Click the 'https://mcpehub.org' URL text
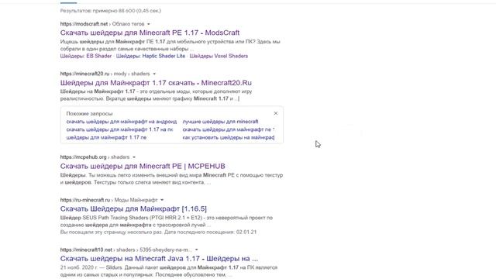This screenshot has height=279, width=496. click(83, 157)
